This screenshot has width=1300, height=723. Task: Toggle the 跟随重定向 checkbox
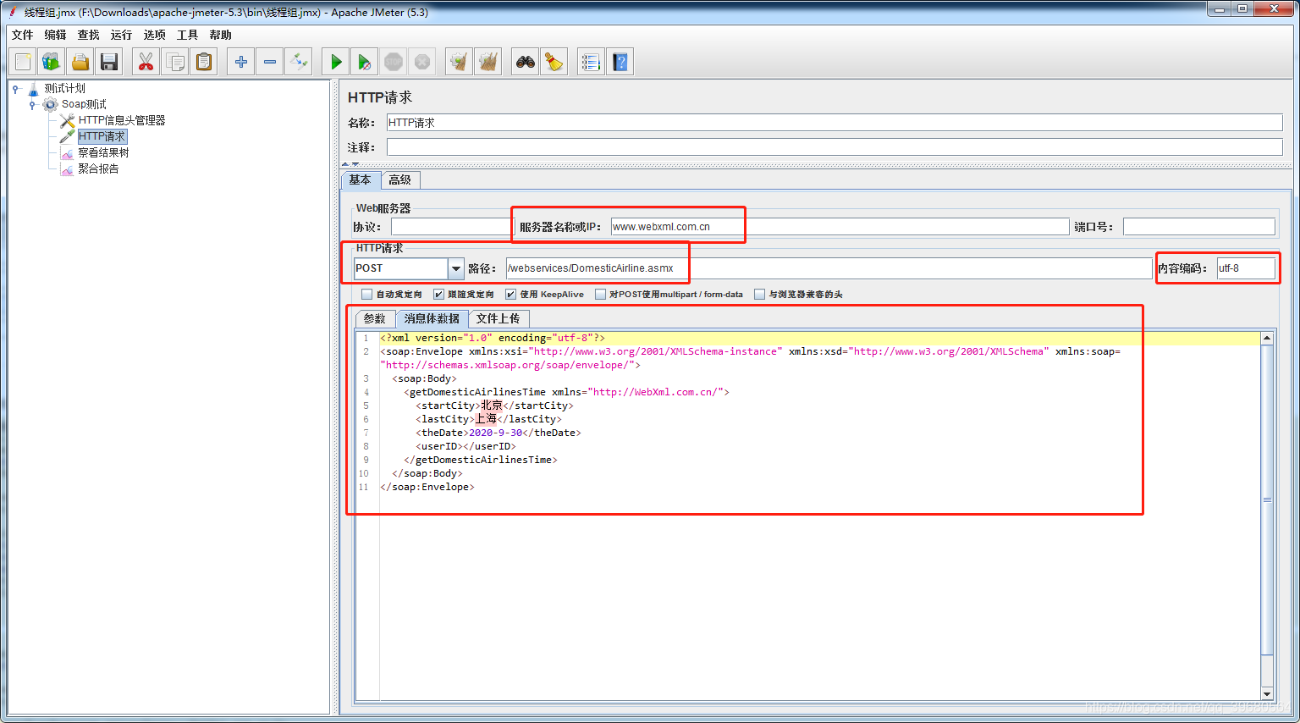point(438,295)
